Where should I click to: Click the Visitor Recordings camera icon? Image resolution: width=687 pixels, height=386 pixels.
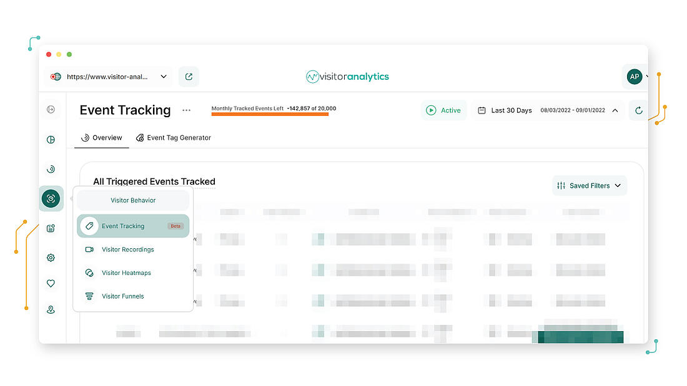89,249
